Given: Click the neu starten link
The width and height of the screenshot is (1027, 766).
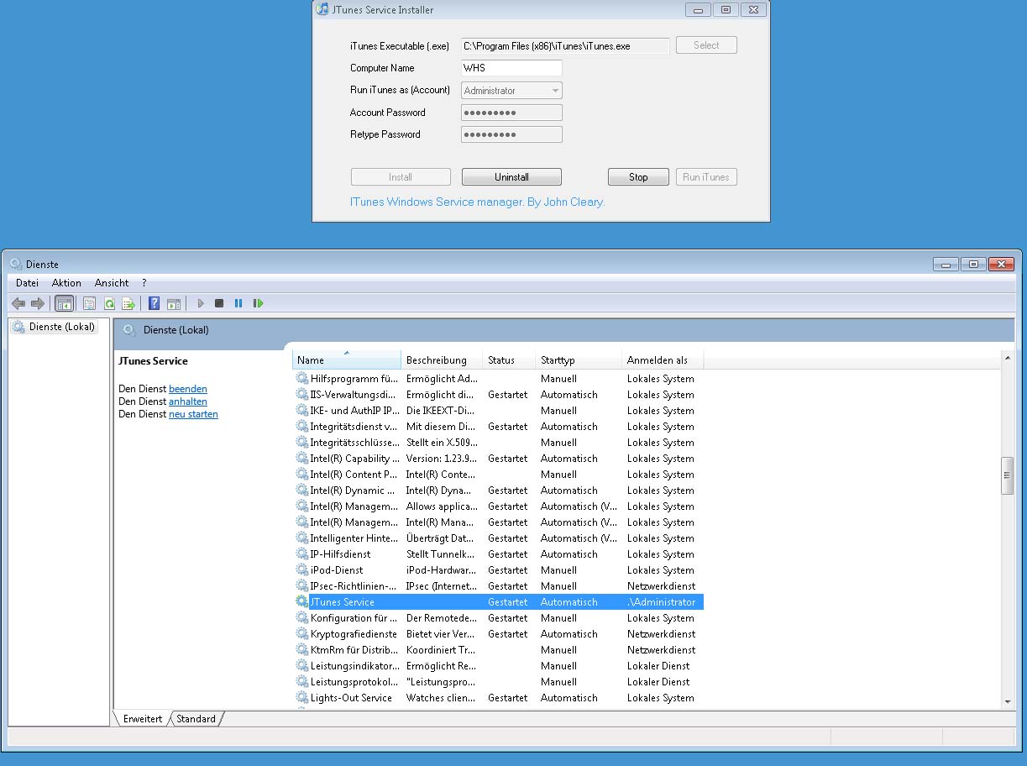Looking at the screenshot, I should 193,414.
